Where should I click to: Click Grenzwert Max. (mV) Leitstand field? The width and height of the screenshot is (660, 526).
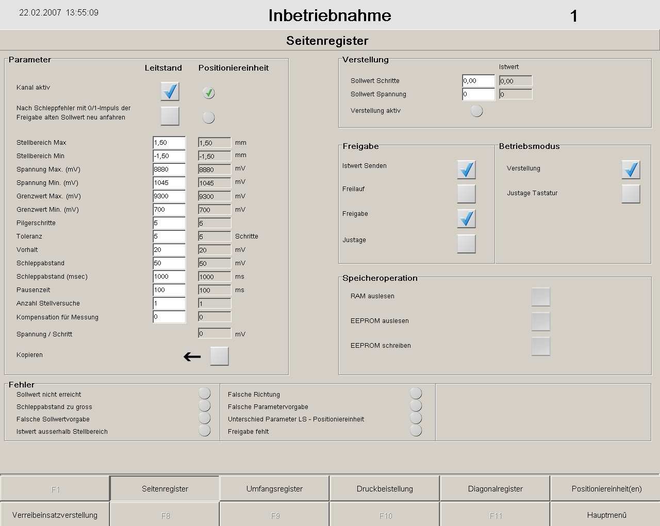pyautogui.click(x=169, y=196)
